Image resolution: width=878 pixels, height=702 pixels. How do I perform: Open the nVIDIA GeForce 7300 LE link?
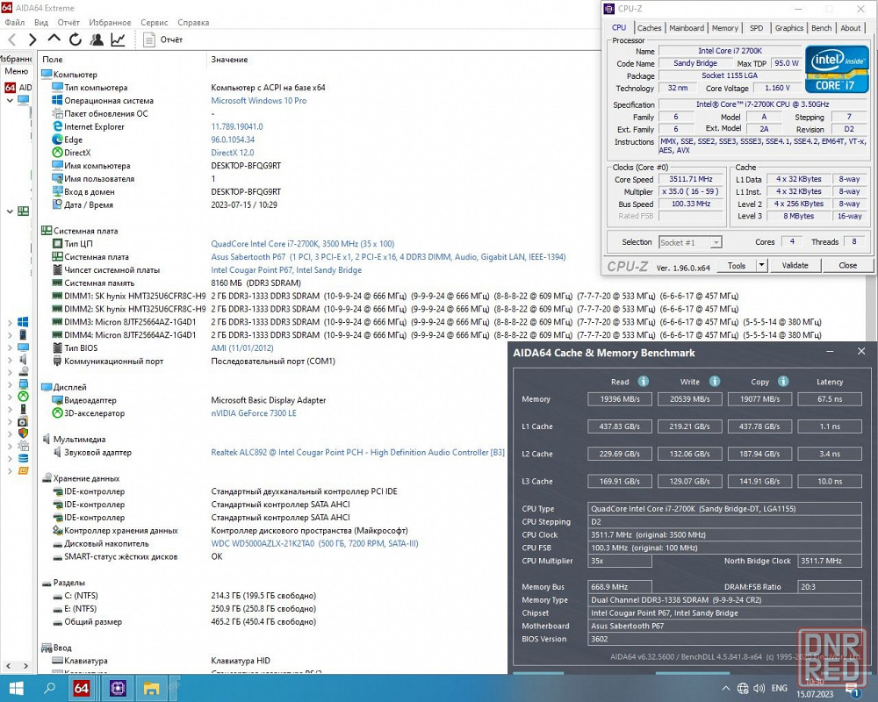[x=254, y=413]
